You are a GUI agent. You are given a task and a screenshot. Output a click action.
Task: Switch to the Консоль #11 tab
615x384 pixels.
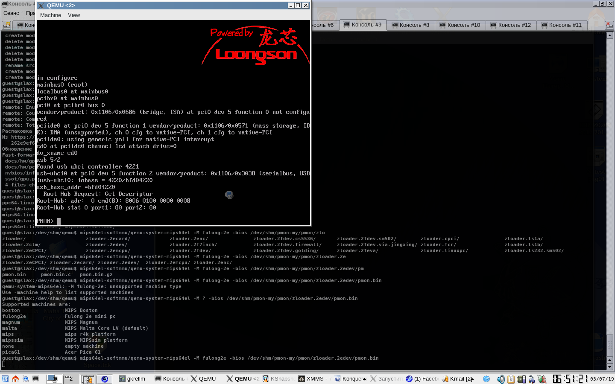(x=562, y=25)
